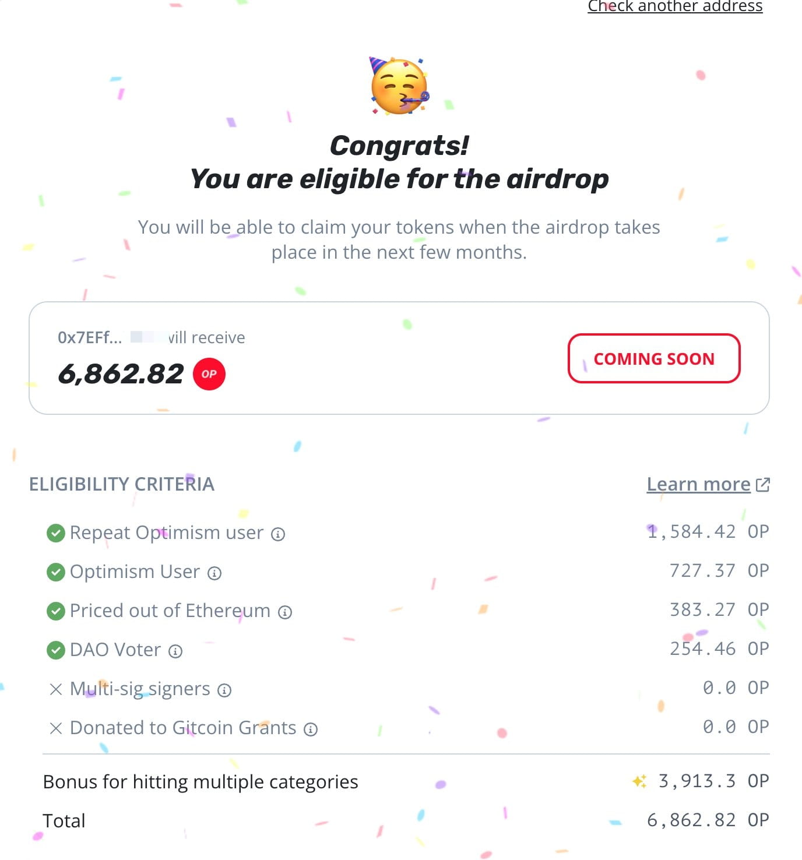The height and width of the screenshot is (860, 802).
Task: Click the COMING SOON button
Action: click(654, 358)
